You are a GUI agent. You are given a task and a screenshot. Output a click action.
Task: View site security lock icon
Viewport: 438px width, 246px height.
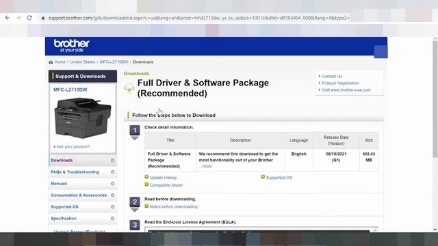[x=42, y=18]
